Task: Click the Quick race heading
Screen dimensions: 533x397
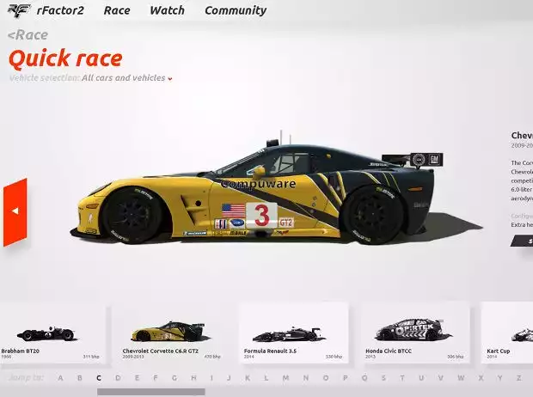Action: 65,58
